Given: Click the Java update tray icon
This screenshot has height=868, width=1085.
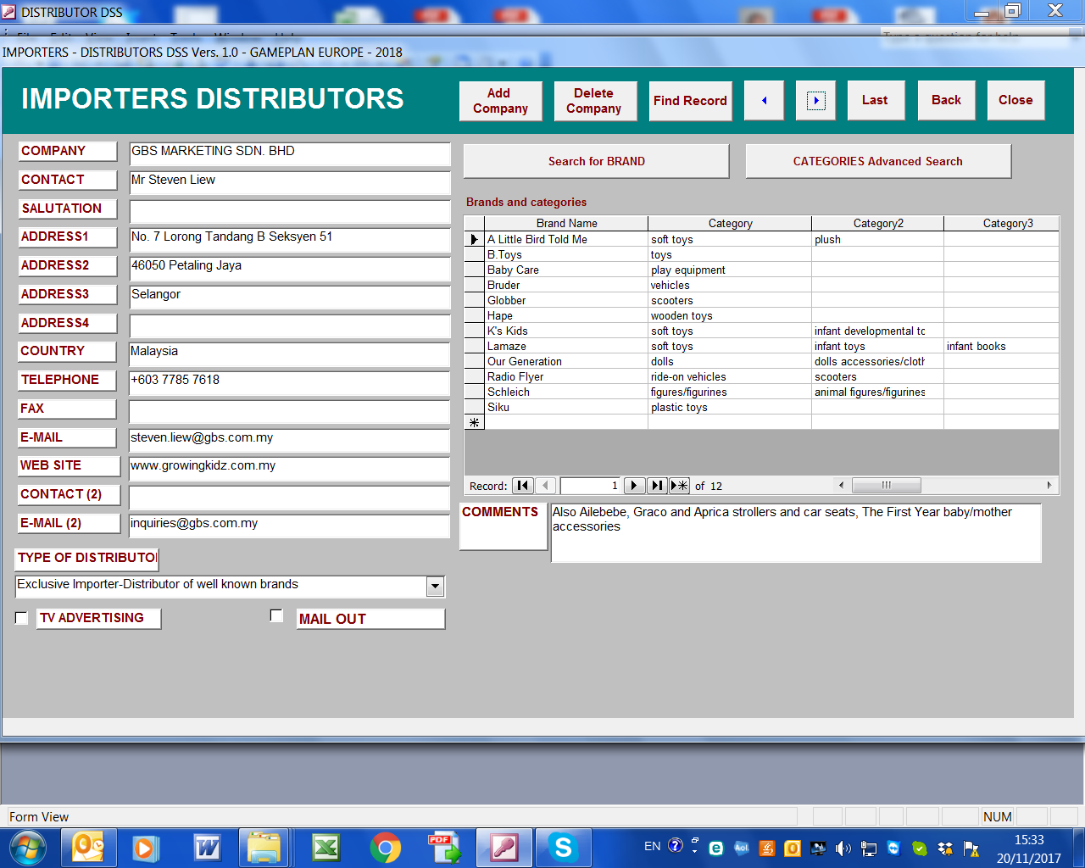Looking at the screenshot, I should click(767, 848).
